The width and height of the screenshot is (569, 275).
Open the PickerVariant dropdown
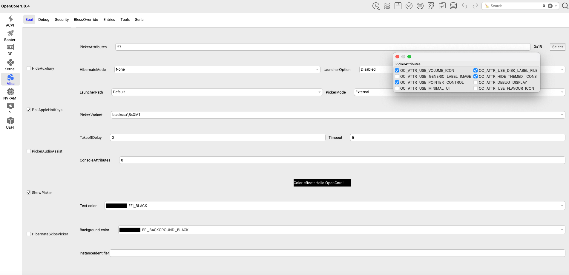[x=338, y=115]
